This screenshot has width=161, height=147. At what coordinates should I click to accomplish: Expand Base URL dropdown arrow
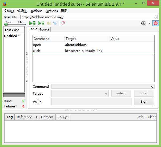click(155, 17)
